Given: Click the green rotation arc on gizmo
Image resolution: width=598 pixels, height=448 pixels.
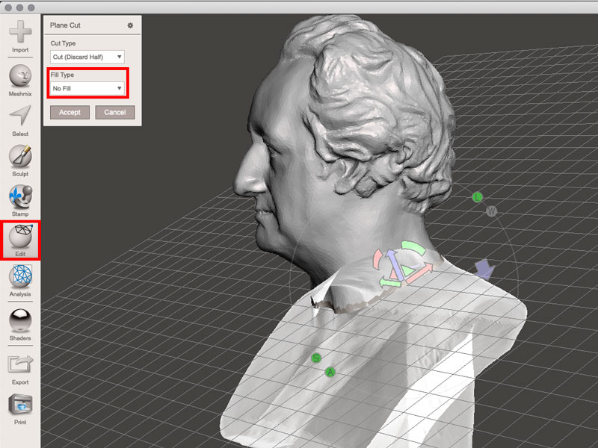Looking at the screenshot, I should coord(414,247).
